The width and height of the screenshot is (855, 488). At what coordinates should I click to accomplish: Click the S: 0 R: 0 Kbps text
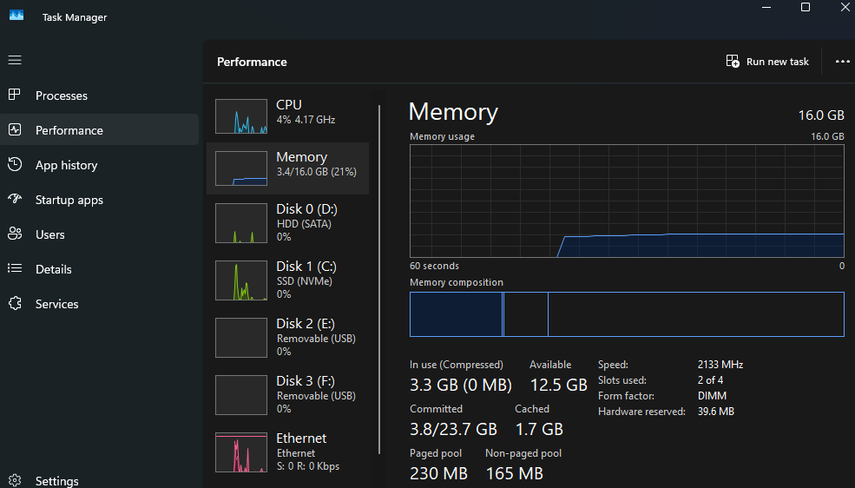point(308,466)
